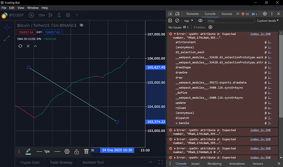Open the Help menu
This screenshot has height=167, width=283.
click(45, 8)
